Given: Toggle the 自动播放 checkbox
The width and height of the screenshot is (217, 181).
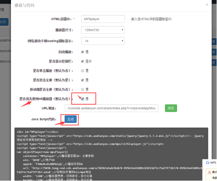Looking at the screenshot, I should point(83,52).
